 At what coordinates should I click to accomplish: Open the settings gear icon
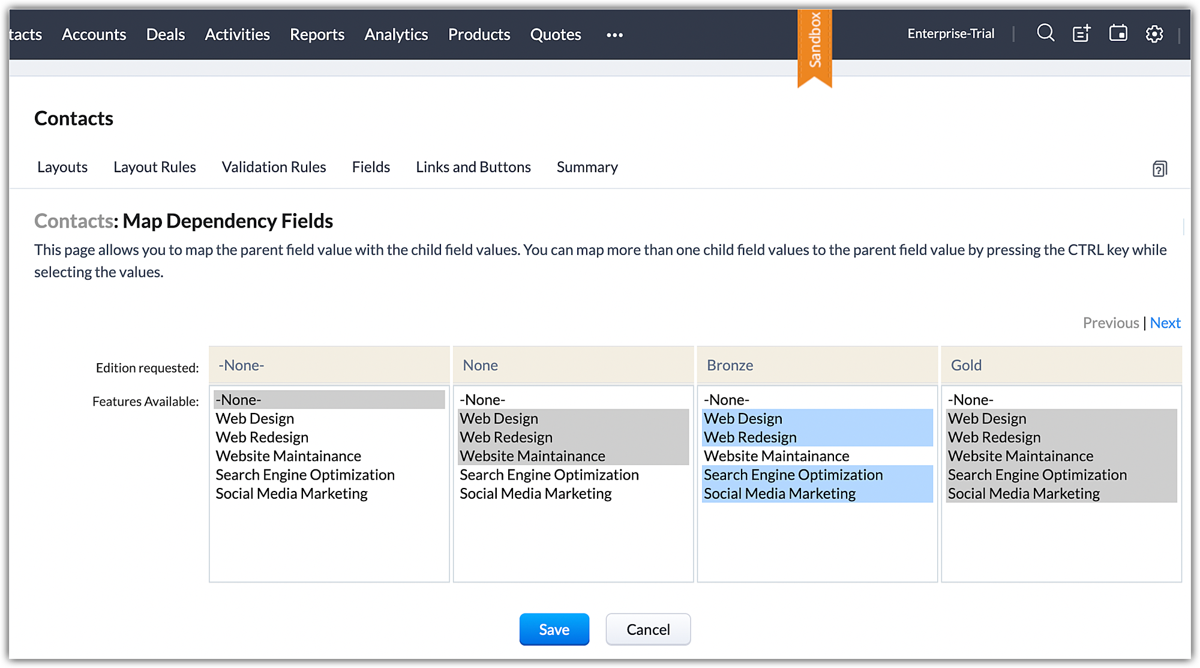click(1154, 34)
